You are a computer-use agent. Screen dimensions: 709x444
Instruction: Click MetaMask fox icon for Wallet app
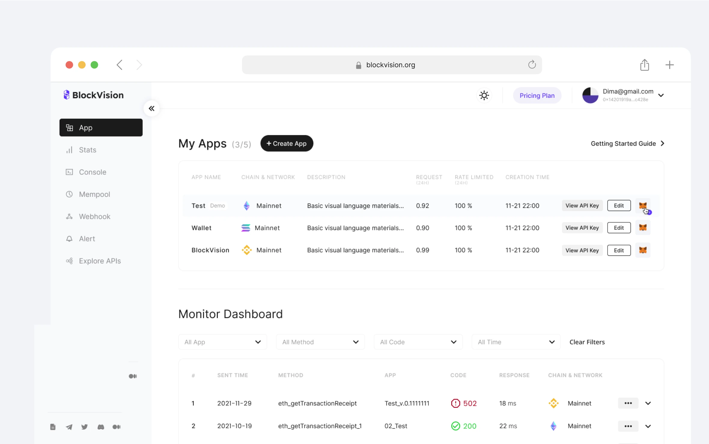[643, 228]
